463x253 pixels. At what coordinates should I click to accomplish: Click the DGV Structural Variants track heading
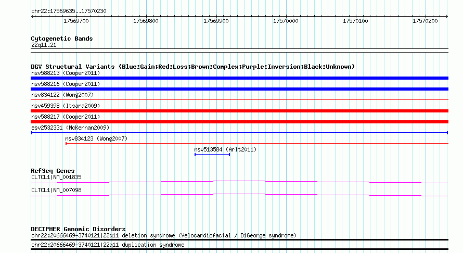pos(193,67)
